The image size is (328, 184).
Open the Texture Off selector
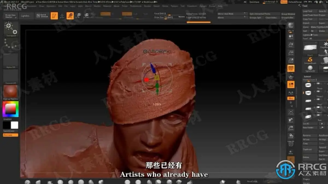[11, 76]
